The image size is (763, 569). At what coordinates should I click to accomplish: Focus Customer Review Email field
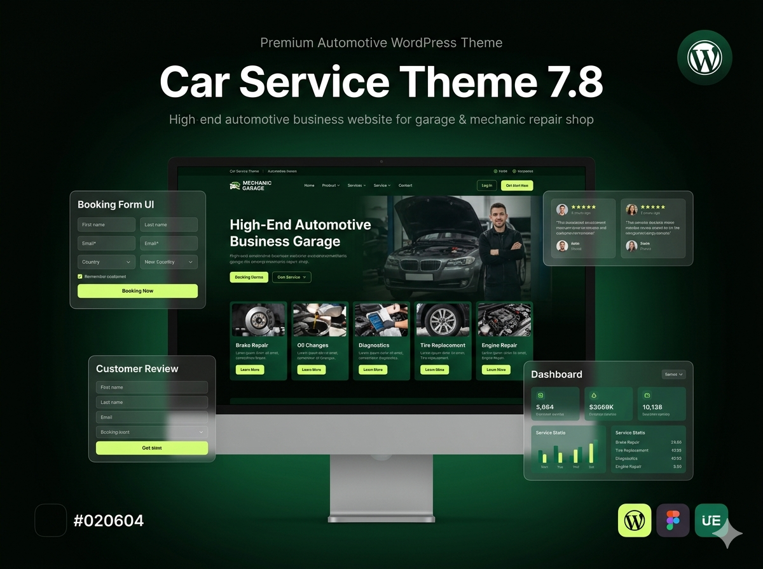click(x=152, y=417)
